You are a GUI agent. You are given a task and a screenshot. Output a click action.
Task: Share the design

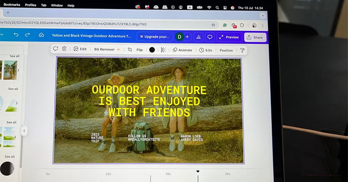coord(255,37)
